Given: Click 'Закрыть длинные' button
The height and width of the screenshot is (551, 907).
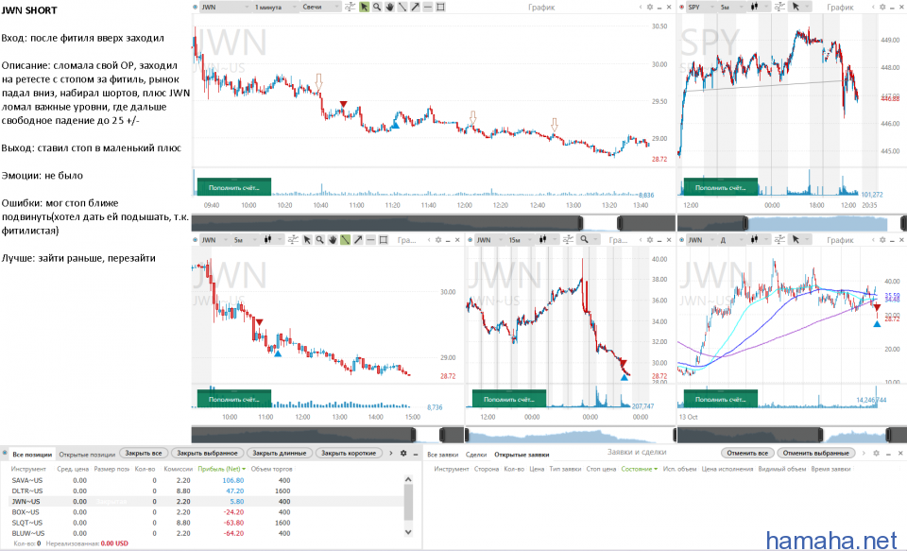Looking at the screenshot, I should (280, 454).
